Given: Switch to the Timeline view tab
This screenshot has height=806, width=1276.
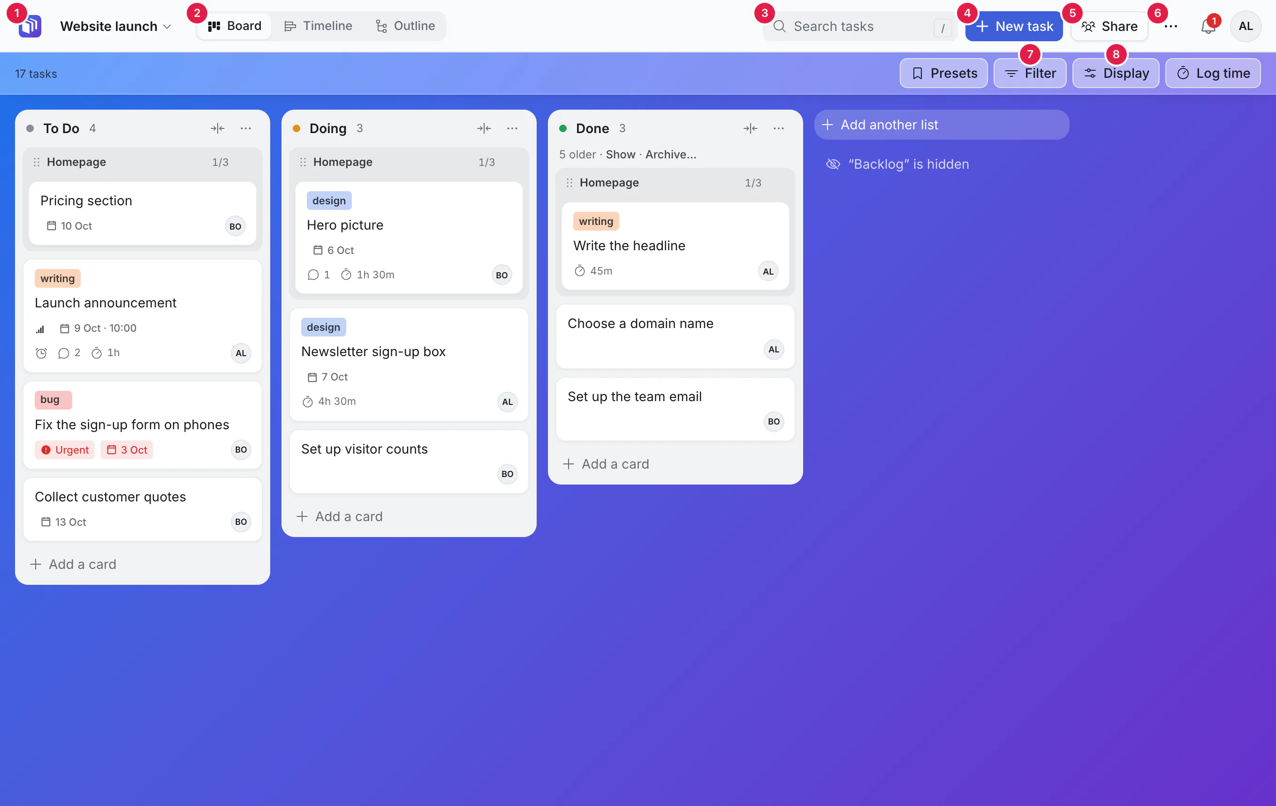Looking at the screenshot, I should click(318, 26).
